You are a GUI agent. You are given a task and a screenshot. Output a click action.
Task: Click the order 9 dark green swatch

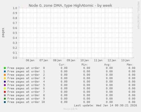(5, 99)
